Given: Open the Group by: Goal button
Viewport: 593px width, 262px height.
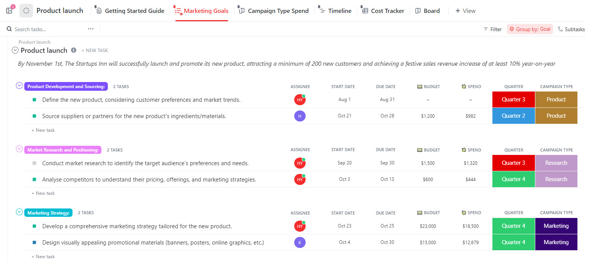Looking at the screenshot, I should [x=530, y=29].
